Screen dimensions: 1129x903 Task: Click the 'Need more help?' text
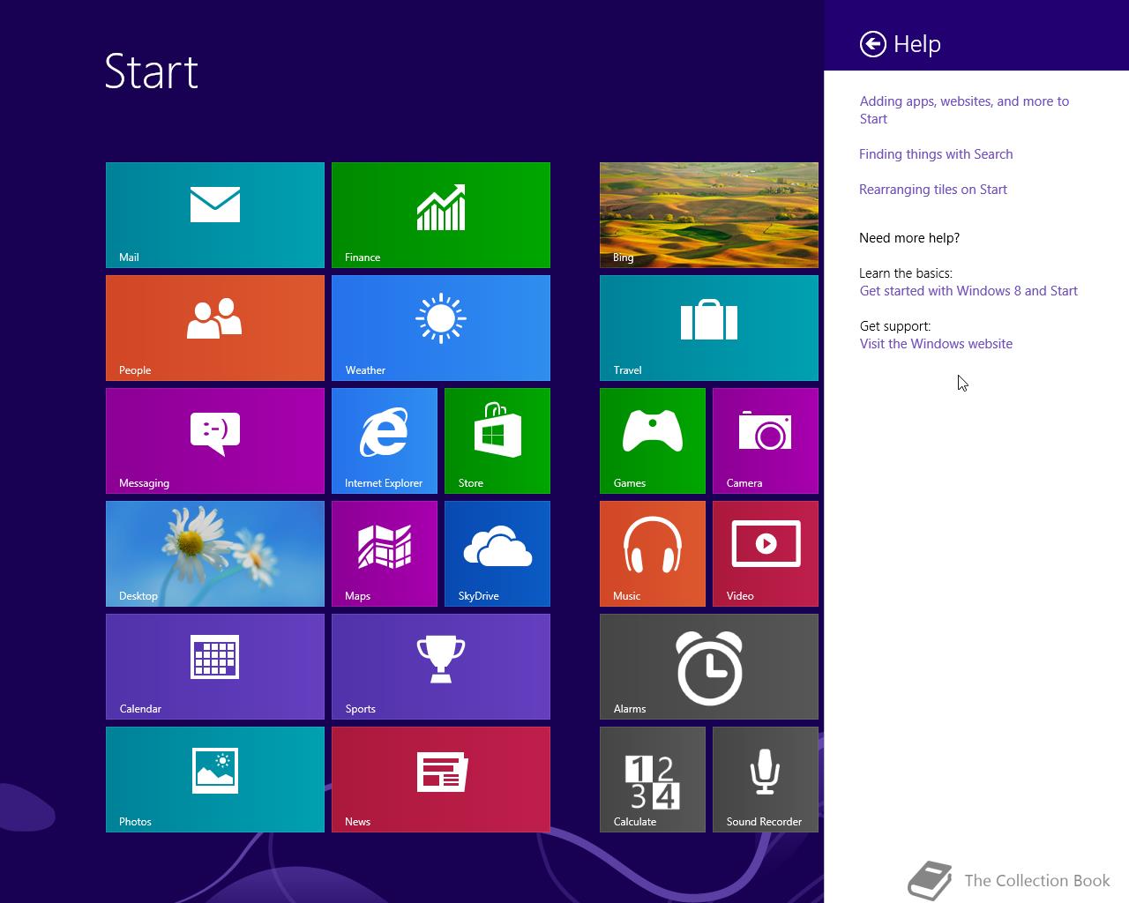tap(909, 238)
